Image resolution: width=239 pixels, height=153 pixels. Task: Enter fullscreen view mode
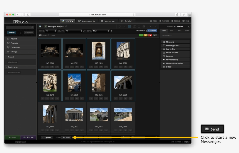[x=156, y=26]
